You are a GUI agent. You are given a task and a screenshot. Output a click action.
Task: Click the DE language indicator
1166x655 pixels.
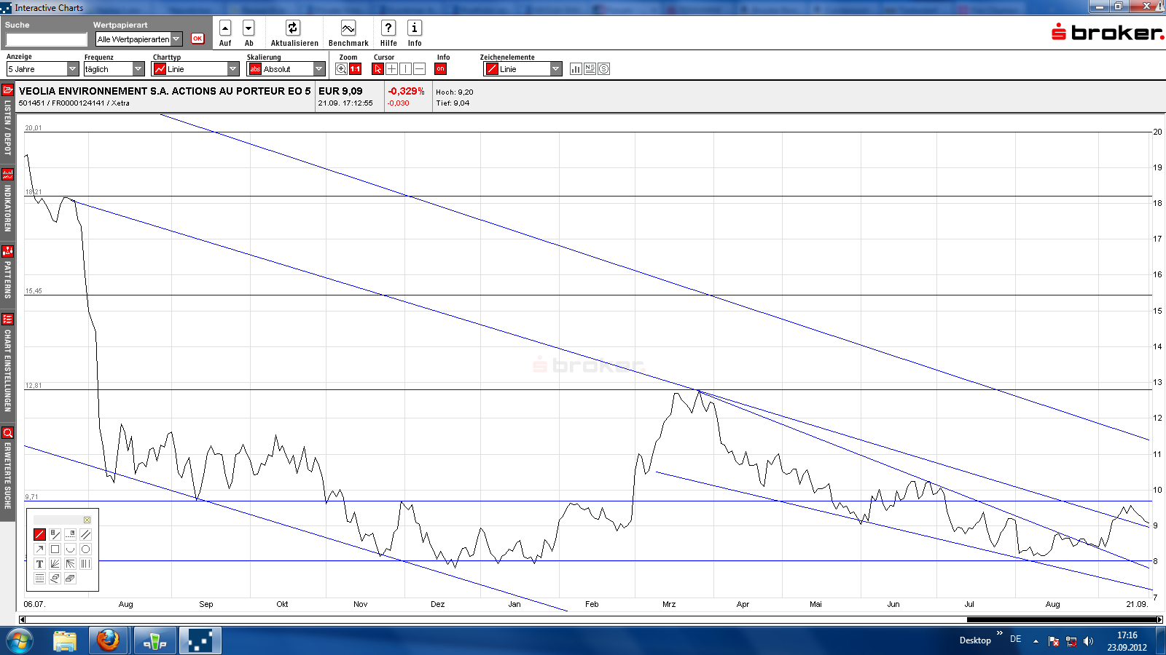coord(1015,639)
